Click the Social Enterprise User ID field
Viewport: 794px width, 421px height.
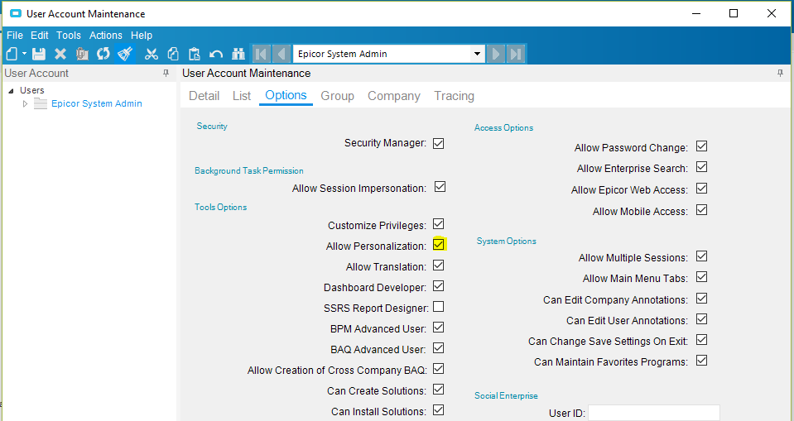coord(654,413)
